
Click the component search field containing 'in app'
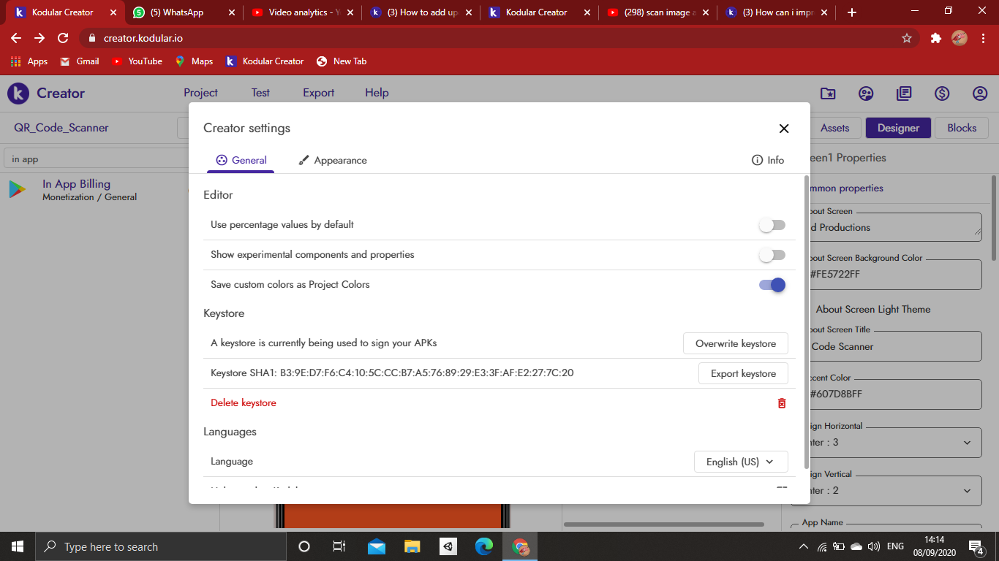pyautogui.click(x=97, y=159)
